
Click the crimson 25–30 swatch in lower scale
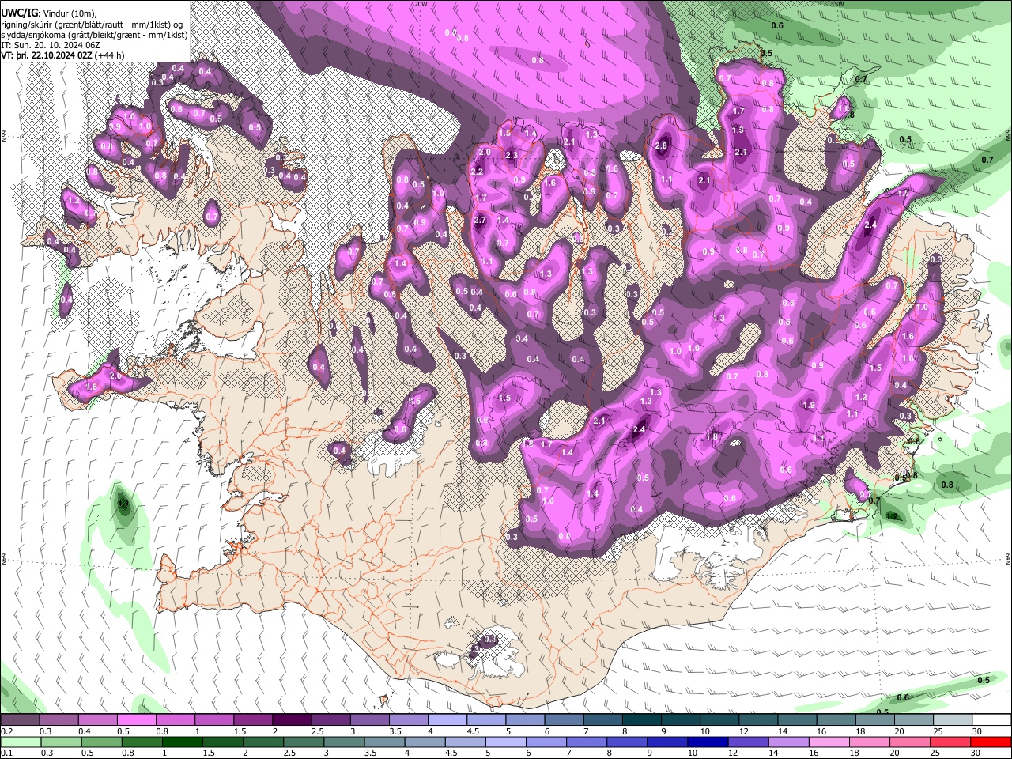coord(950,741)
